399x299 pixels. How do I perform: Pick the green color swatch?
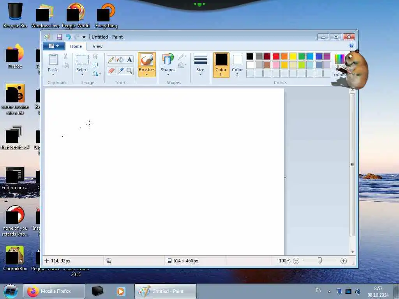click(302, 56)
